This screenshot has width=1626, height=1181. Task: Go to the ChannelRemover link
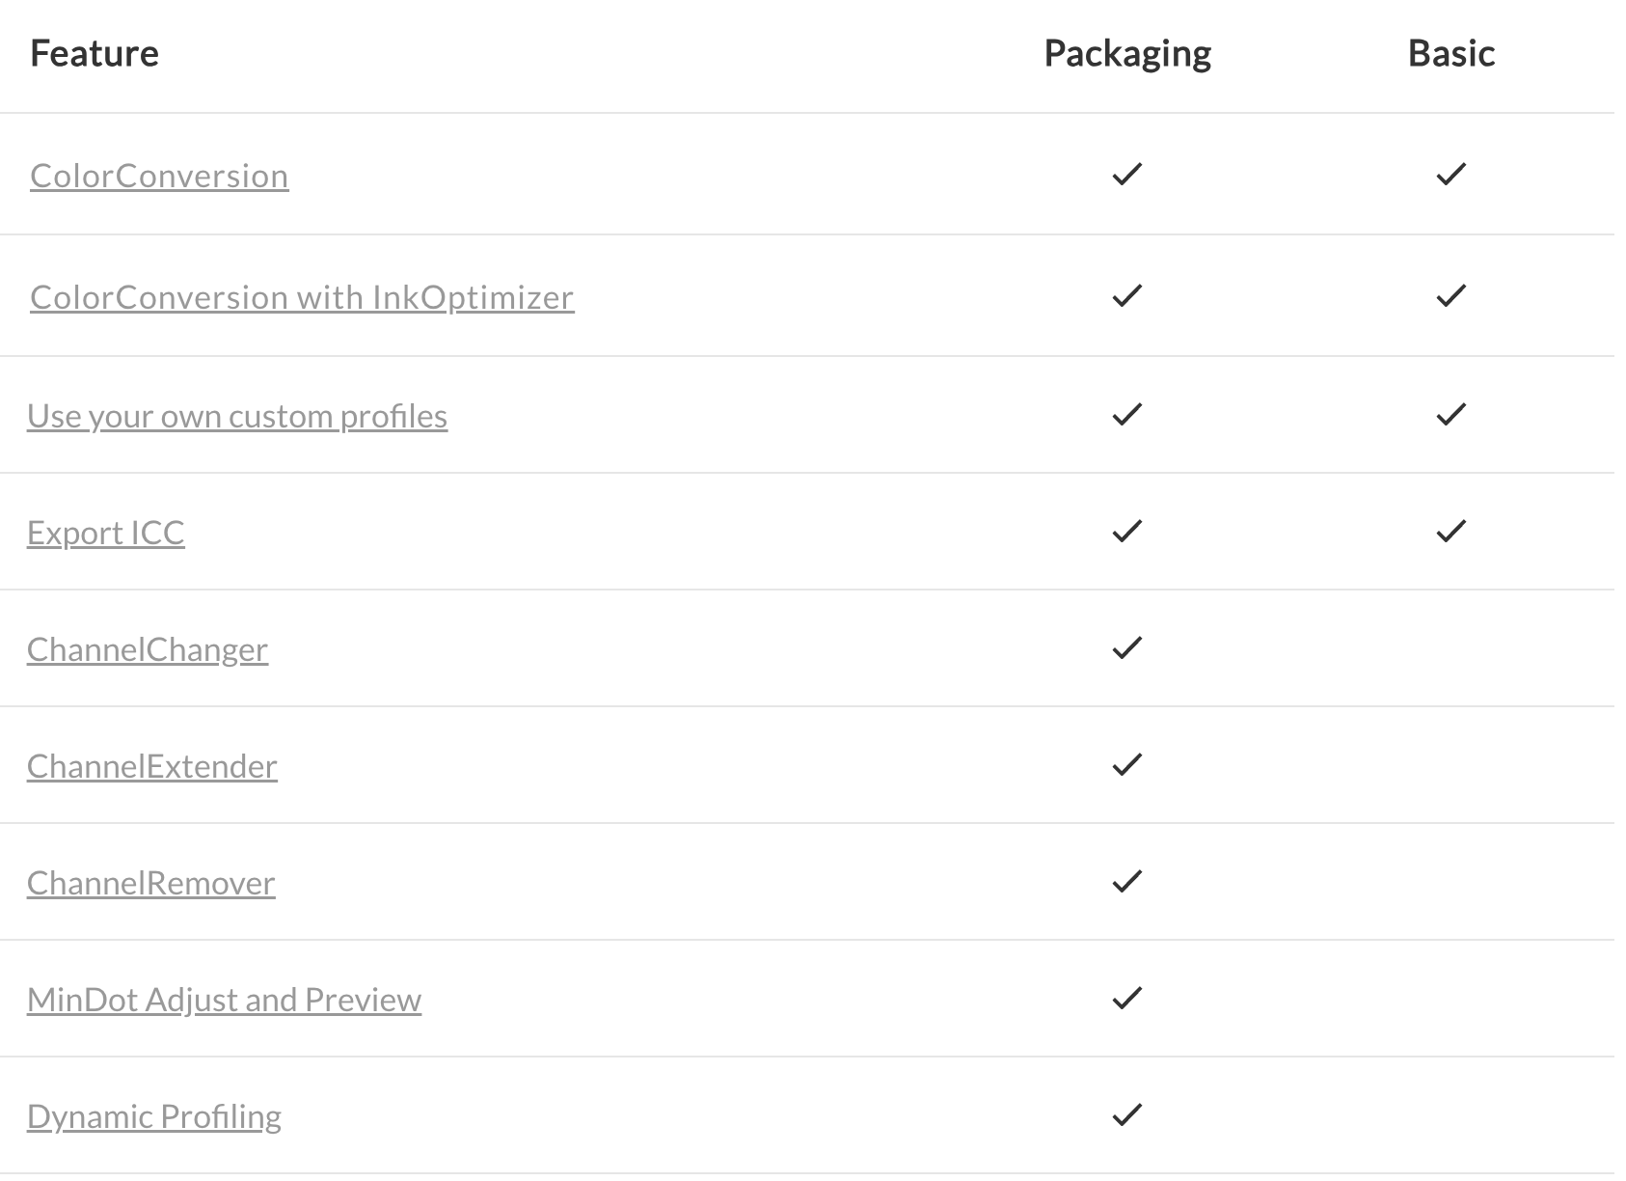(151, 883)
